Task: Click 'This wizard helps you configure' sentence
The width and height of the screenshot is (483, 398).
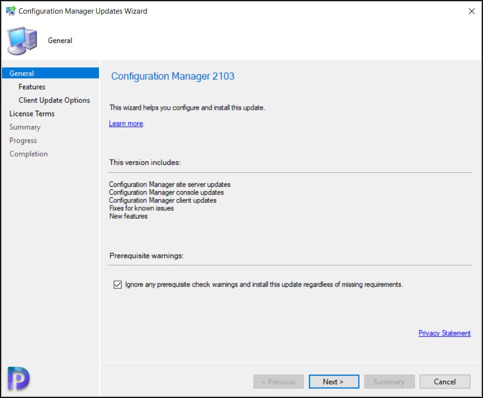Action: click(187, 107)
